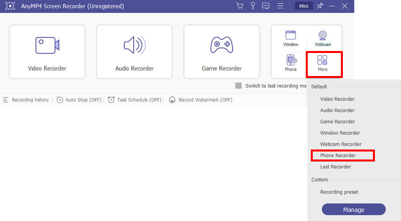Choose Last Recorder from the menu

point(335,166)
